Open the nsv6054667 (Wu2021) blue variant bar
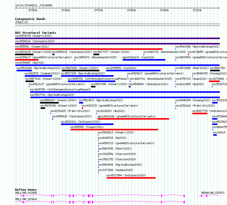The height and width of the screenshot is (205, 227). point(117,65)
